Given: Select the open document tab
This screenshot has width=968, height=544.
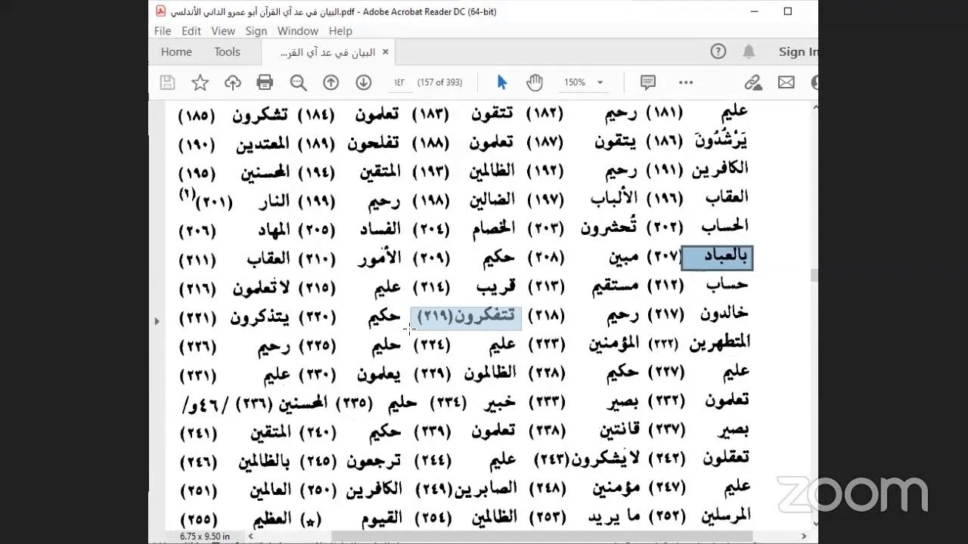Looking at the screenshot, I should [328, 52].
